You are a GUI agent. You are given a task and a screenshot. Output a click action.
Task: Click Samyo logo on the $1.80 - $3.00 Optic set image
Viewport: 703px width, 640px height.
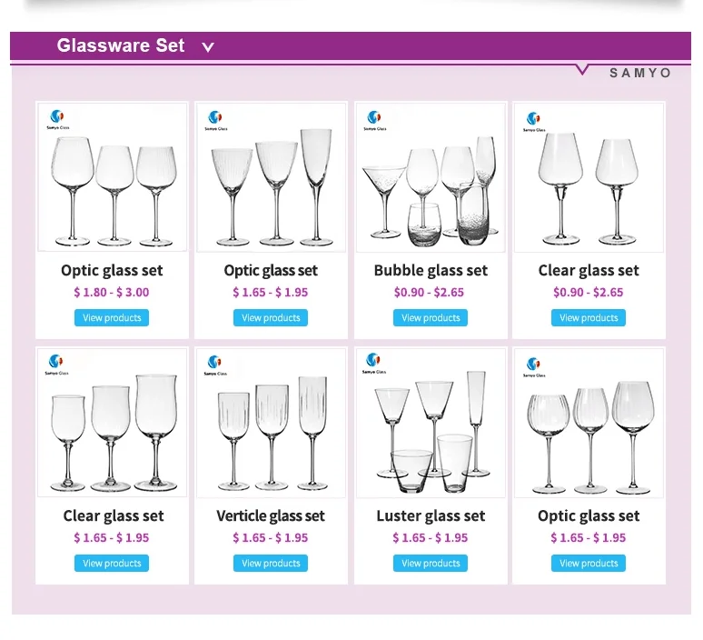pyautogui.click(x=56, y=120)
